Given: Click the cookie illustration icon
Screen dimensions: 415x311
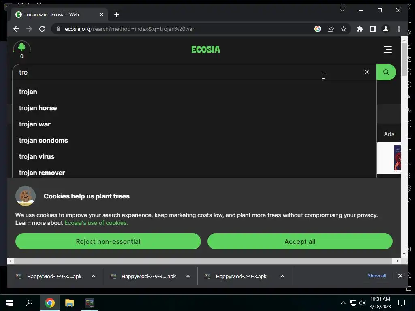Looking at the screenshot, I should pos(26,196).
